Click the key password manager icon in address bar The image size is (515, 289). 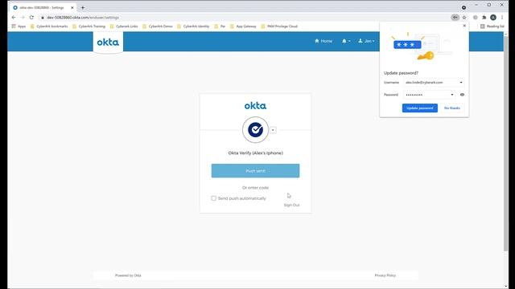click(x=455, y=18)
